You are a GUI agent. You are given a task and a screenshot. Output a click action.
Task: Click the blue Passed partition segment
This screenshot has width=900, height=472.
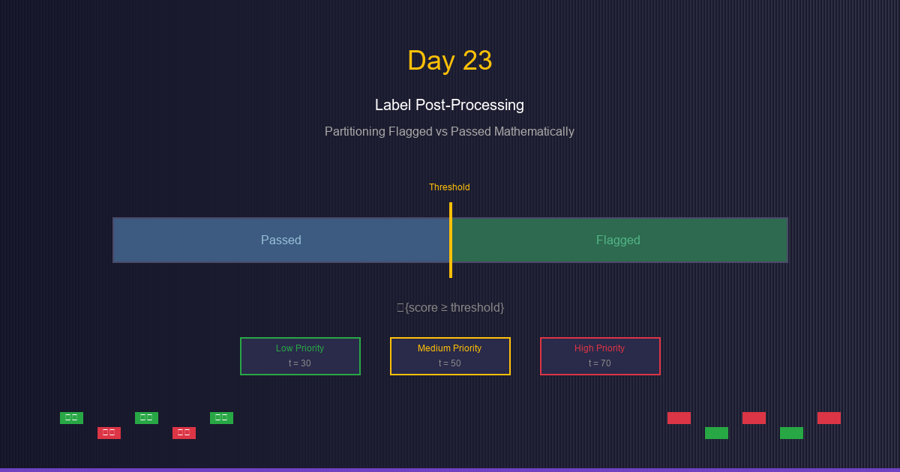tap(280, 240)
